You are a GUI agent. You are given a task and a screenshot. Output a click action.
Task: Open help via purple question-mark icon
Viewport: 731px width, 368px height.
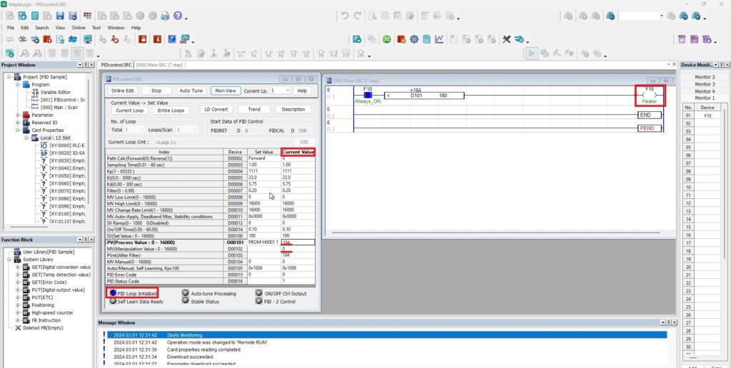click(178, 16)
